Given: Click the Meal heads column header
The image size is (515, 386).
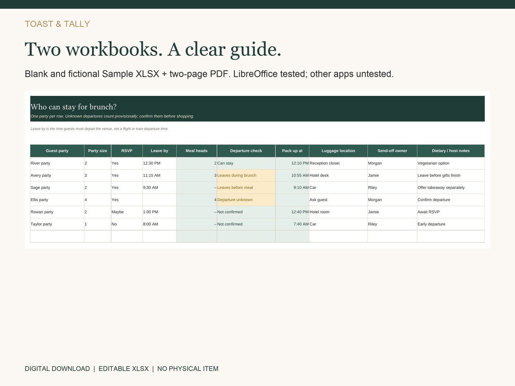Looking at the screenshot, I should pos(197,151).
